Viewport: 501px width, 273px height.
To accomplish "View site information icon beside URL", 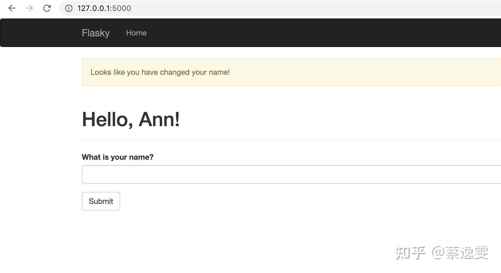I will pyautogui.click(x=69, y=8).
